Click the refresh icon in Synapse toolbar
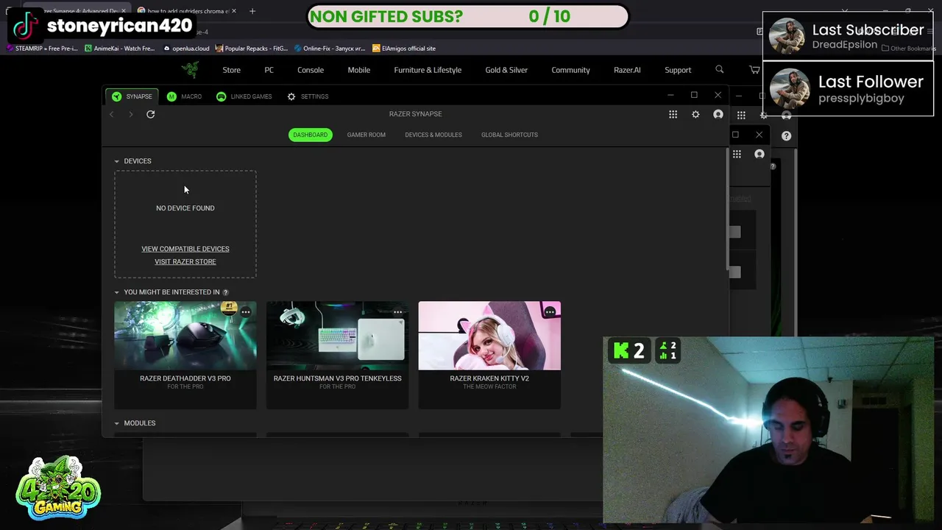 click(x=150, y=114)
